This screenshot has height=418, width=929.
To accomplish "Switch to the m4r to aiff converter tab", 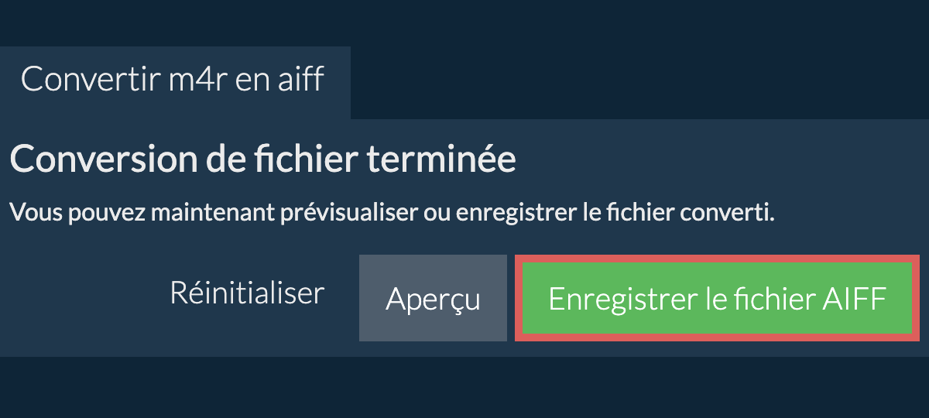I will coord(173,80).
